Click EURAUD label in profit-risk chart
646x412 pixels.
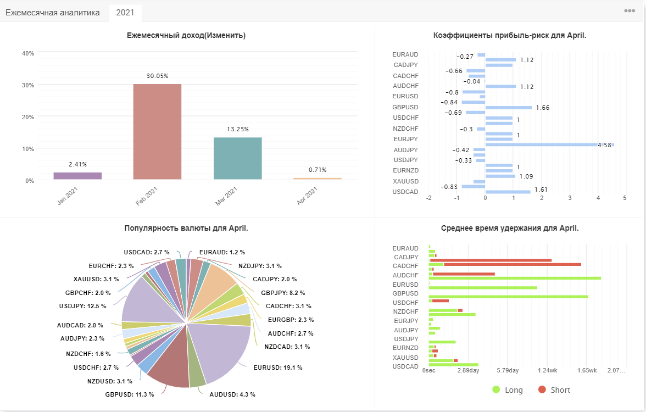point(405,54)
